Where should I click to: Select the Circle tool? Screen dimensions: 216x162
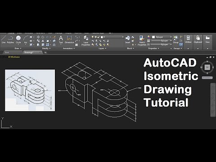coord(18,40)
